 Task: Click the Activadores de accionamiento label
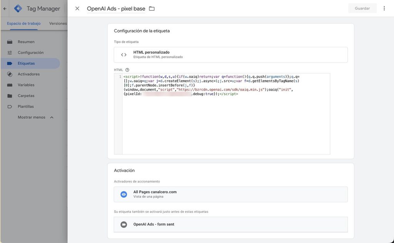(x=137, y=182)
